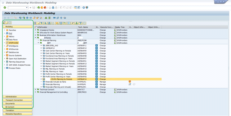Select Find in Modeling navigation

click(x=10, y=33)
